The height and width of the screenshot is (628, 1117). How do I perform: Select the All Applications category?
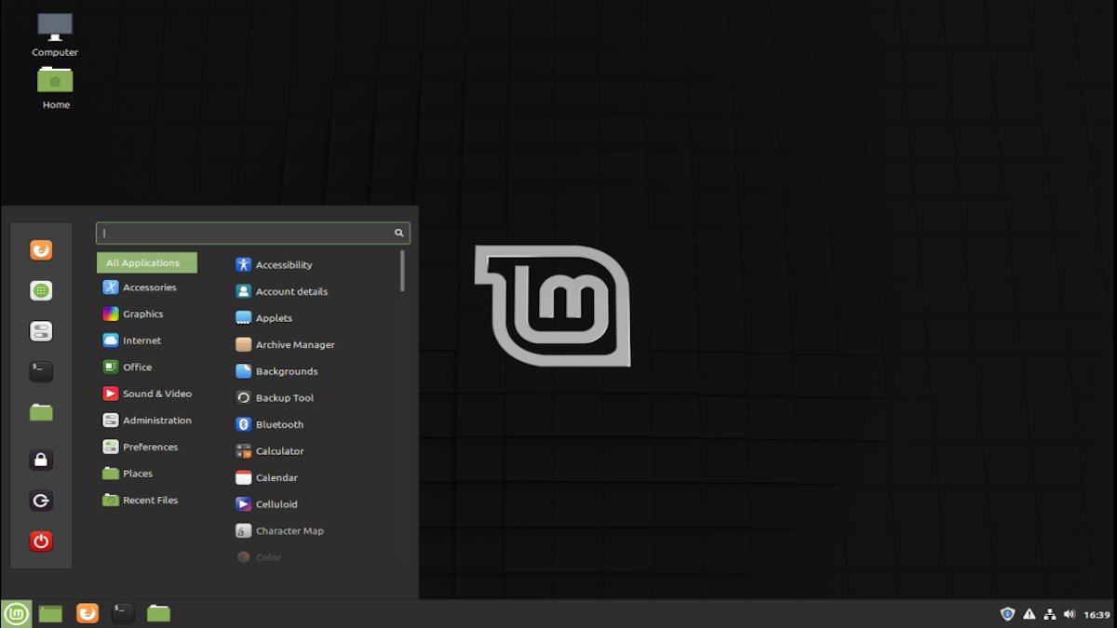click(x=147, y=263)
